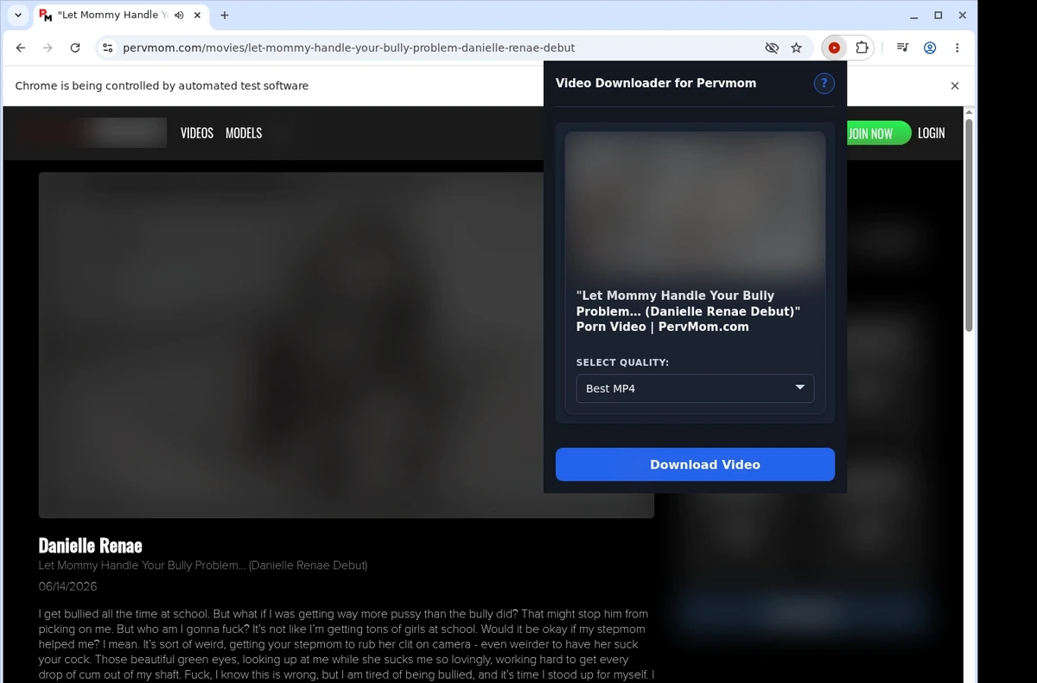
Task: View site information icon in address bar
Action: pos(107,48)
